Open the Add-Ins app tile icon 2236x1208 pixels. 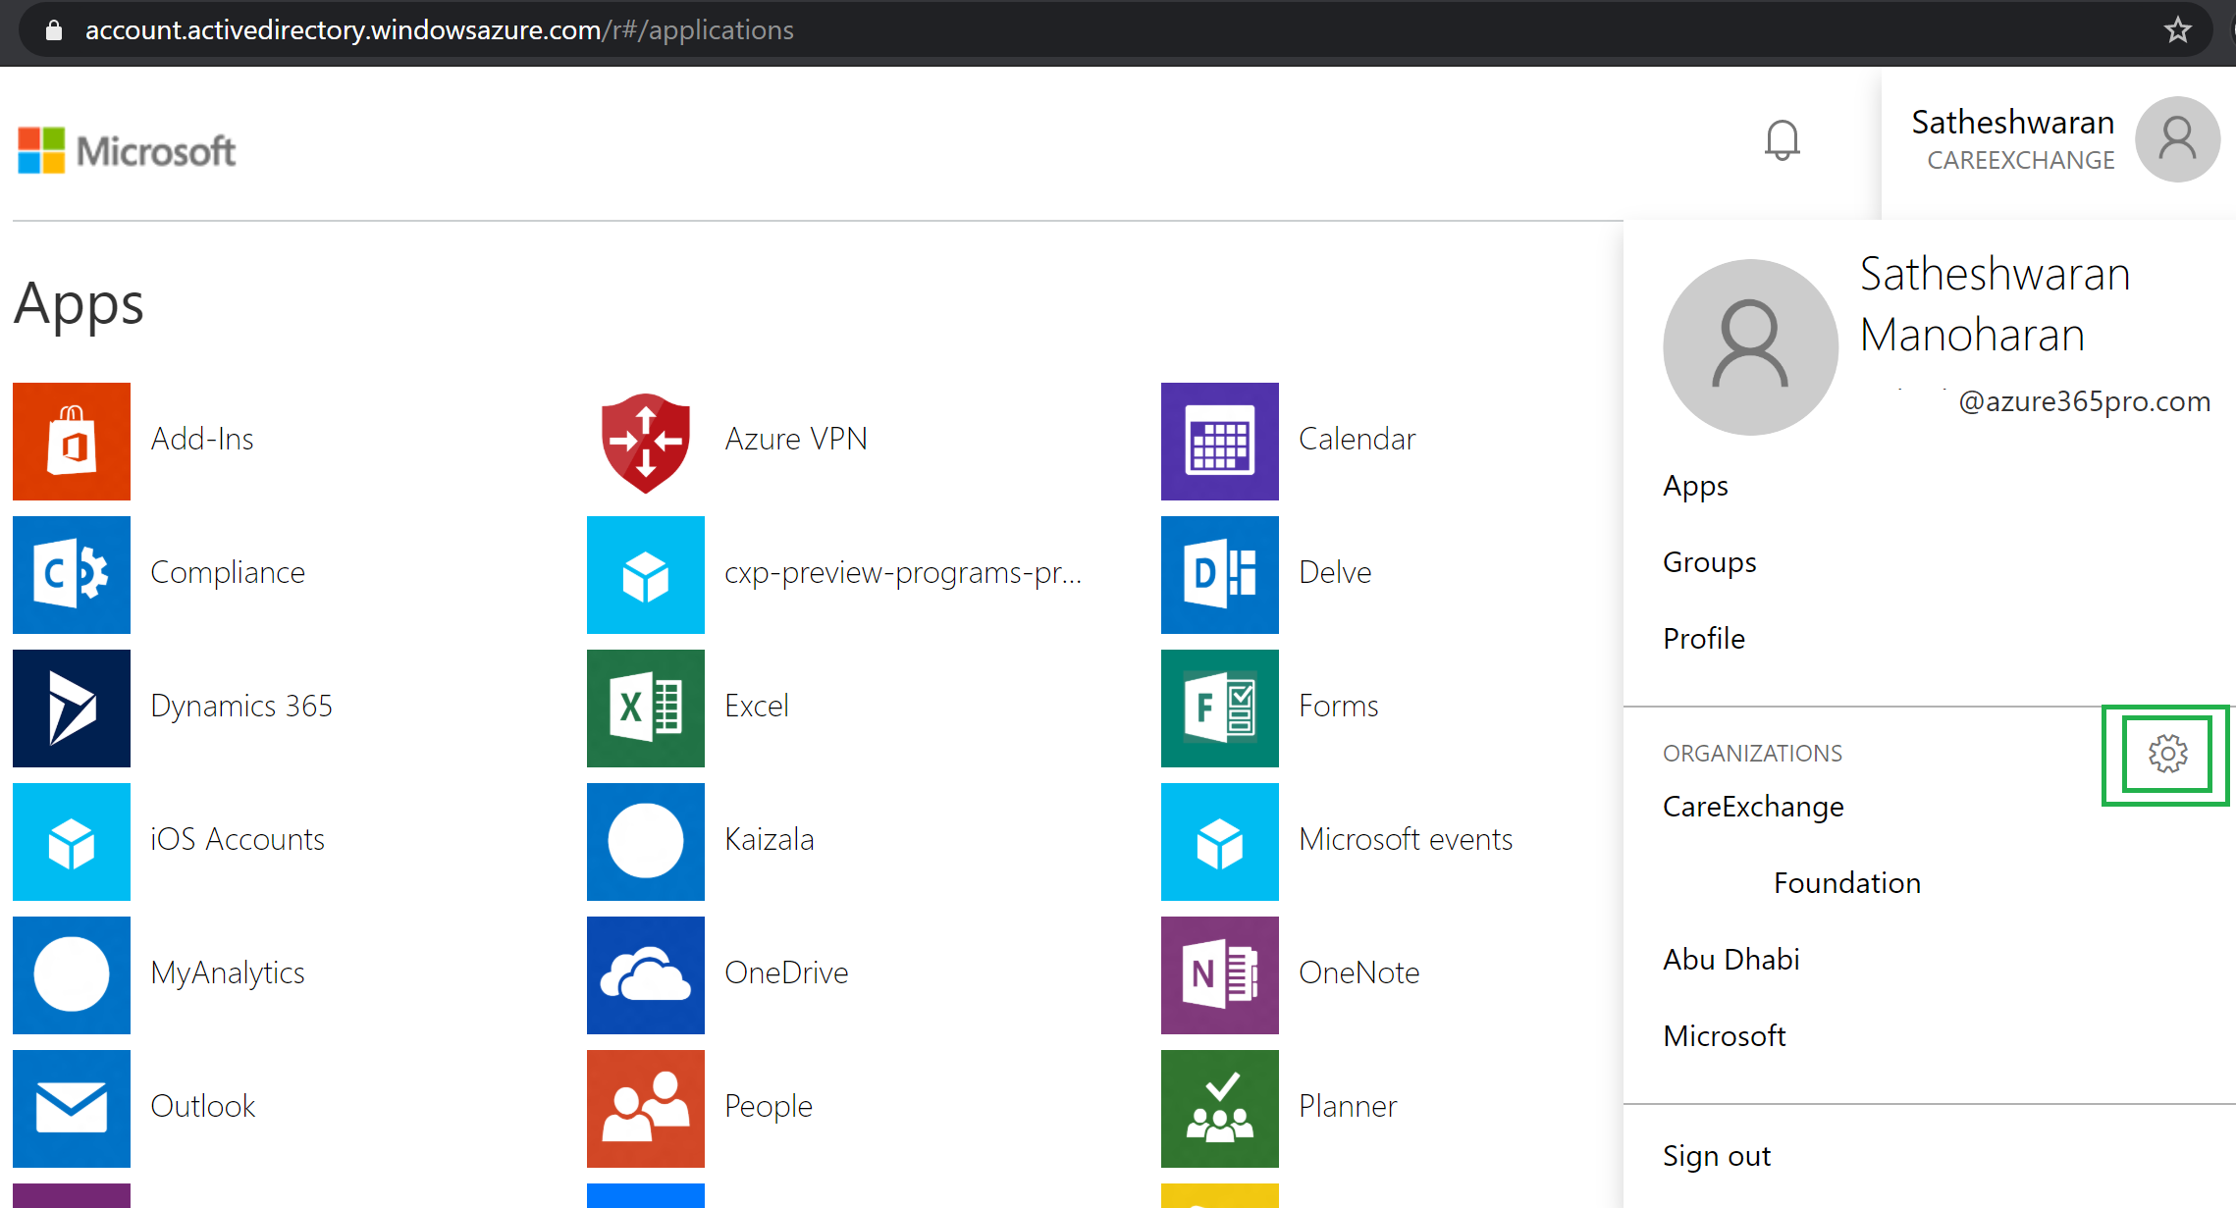point(72,442)
